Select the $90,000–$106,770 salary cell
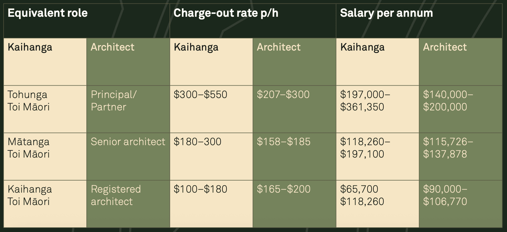Viewport: 507px width, 232px height. coord(445,195)
